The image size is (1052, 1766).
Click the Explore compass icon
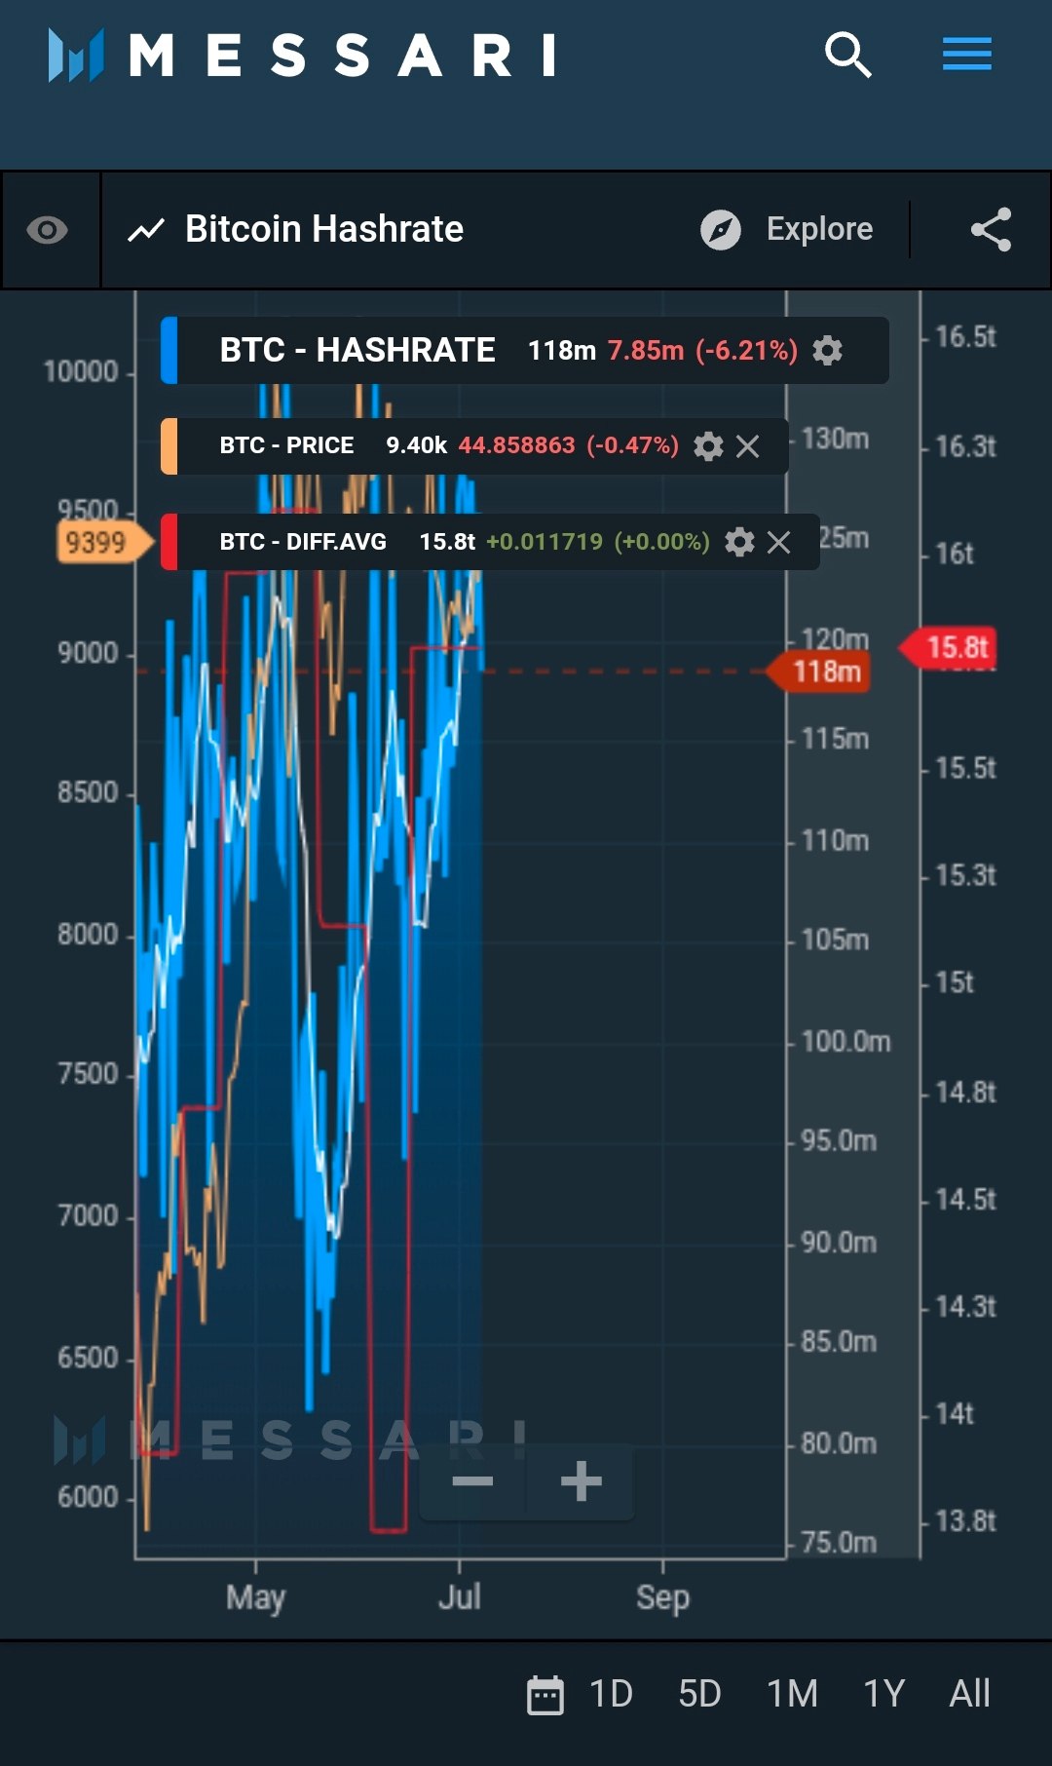click(721, 230)
